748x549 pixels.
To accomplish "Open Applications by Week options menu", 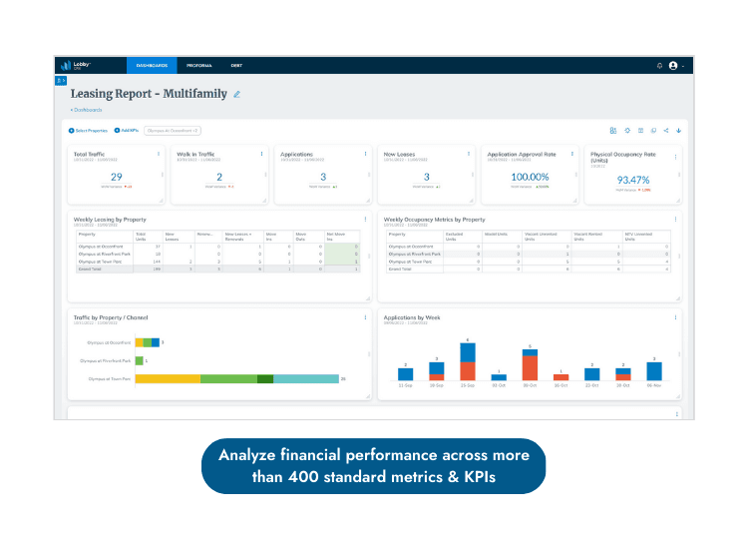I will [675, 317].
